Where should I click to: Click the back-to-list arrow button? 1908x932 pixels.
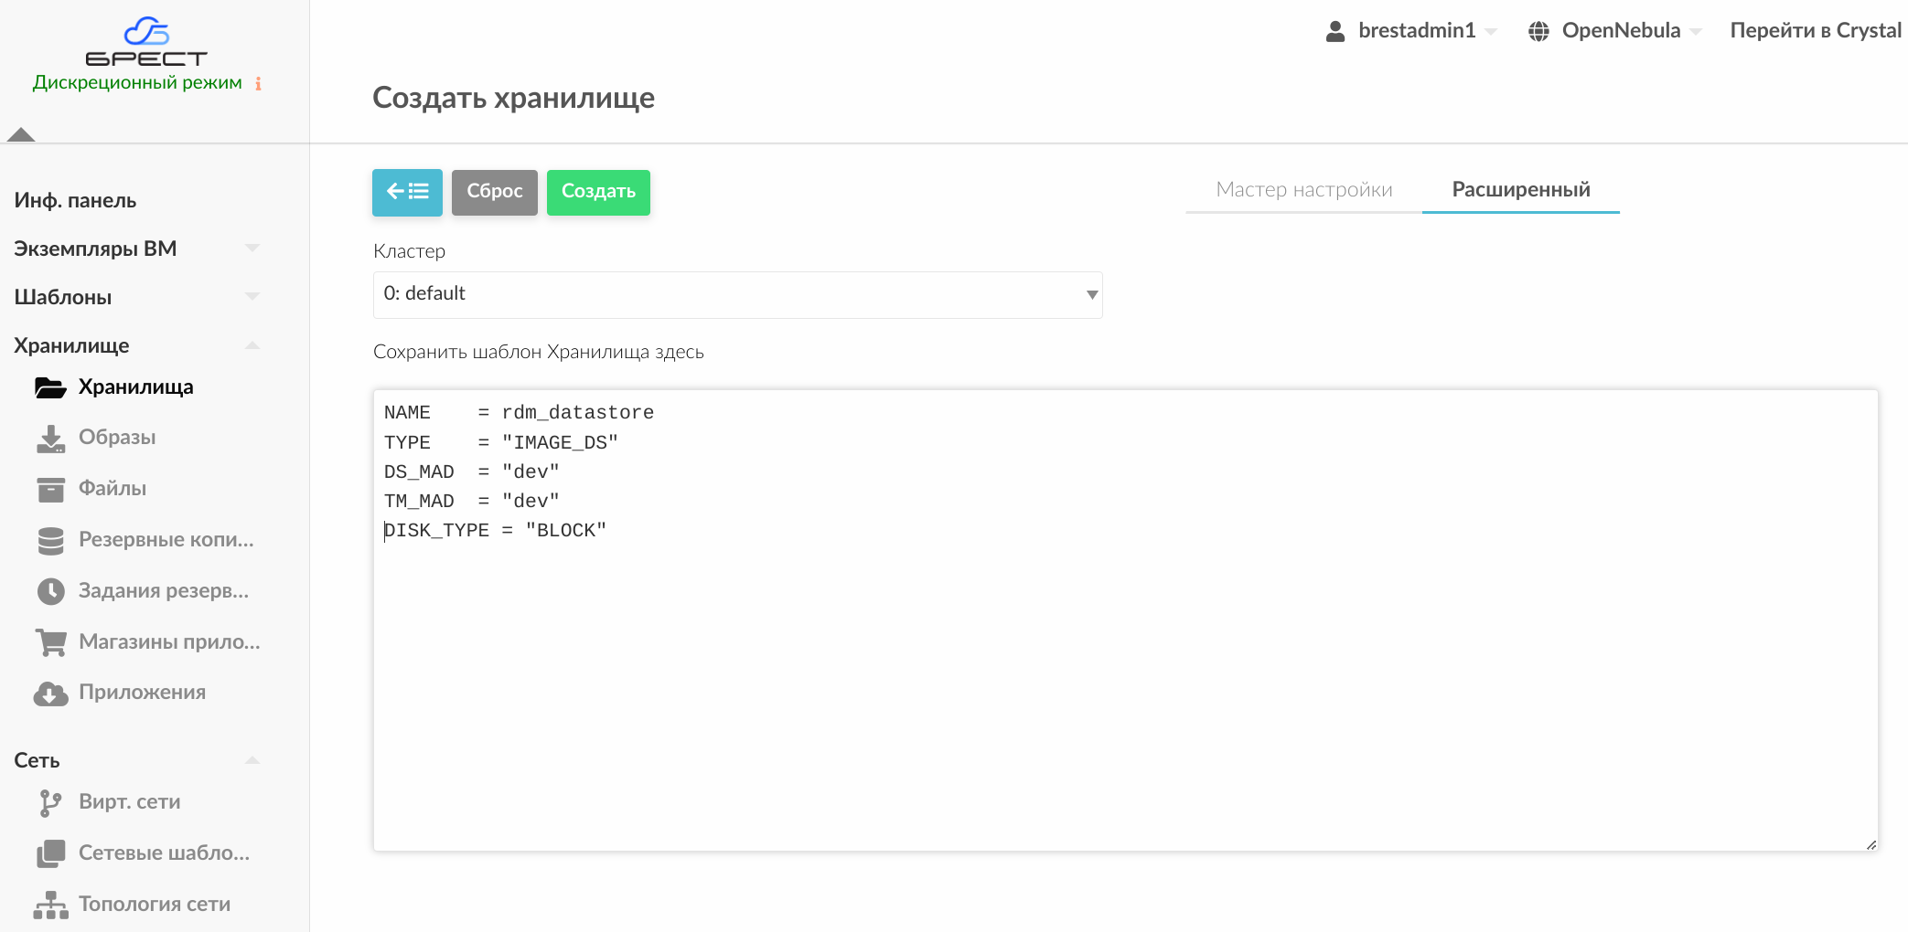(407, 192)
